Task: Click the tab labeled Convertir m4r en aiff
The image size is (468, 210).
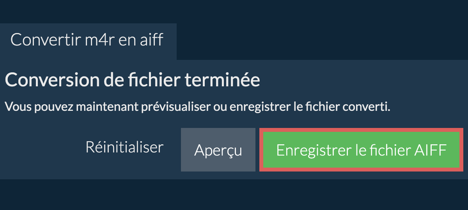Action: click(87, 40)
